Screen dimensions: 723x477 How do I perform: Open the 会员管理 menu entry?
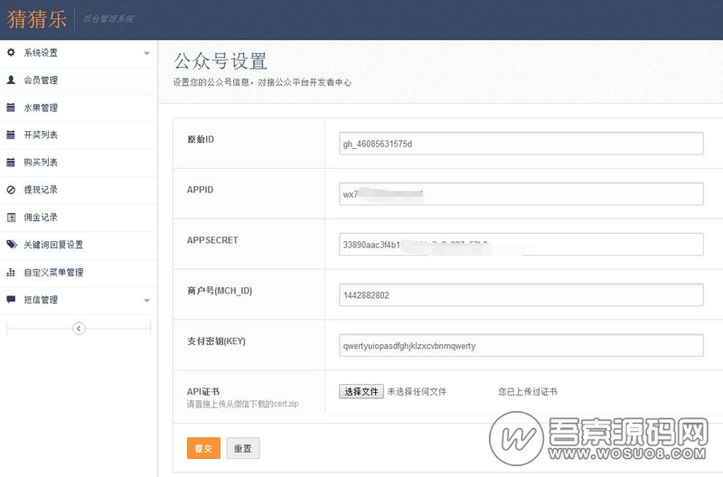pyautogui.click(x=41, y=80)
